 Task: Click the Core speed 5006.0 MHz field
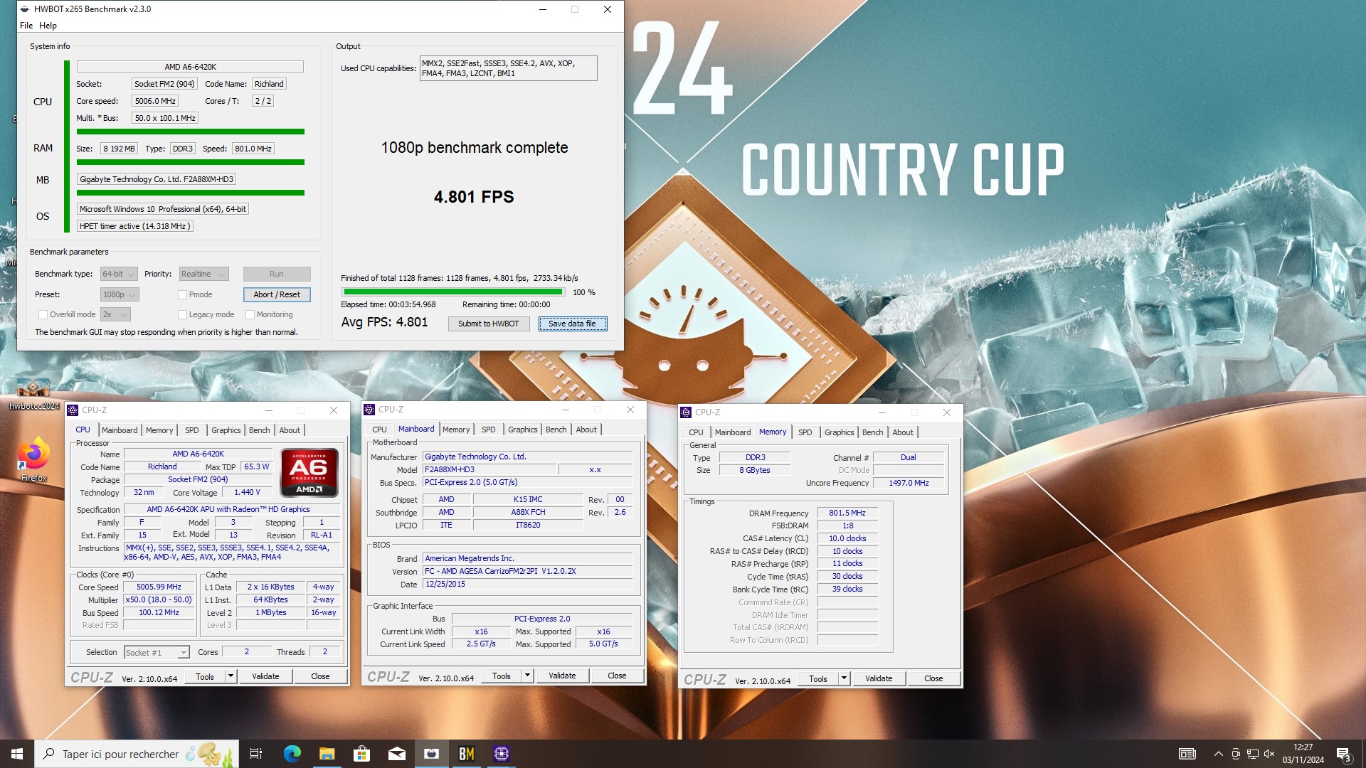pyautogui.click(x=154, y=101)
